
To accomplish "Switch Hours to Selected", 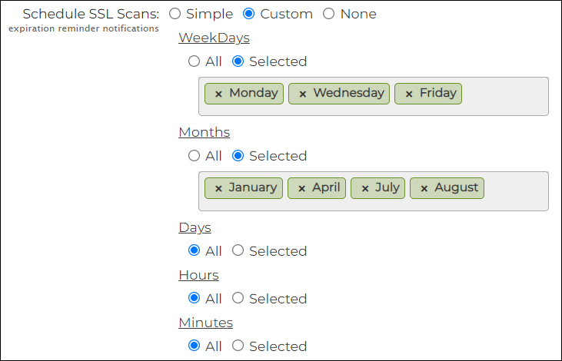I will pos(238,298).
